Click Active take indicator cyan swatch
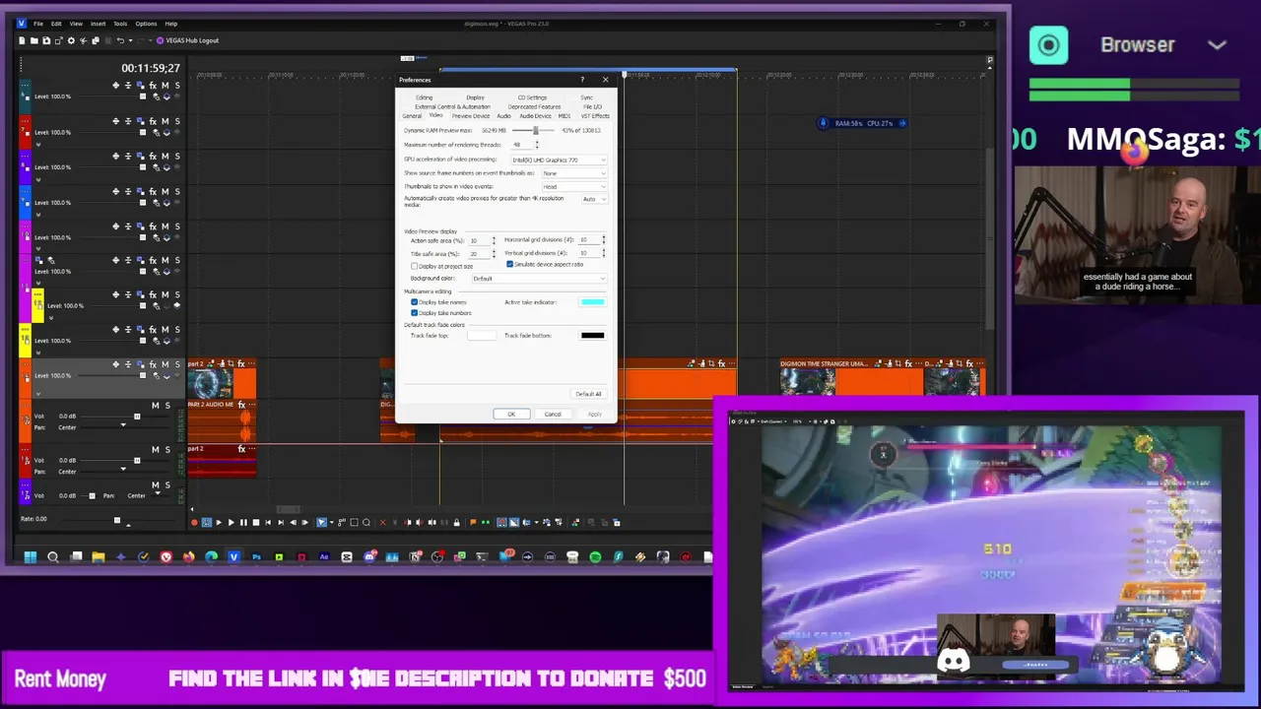 click(x=592, y=302)
